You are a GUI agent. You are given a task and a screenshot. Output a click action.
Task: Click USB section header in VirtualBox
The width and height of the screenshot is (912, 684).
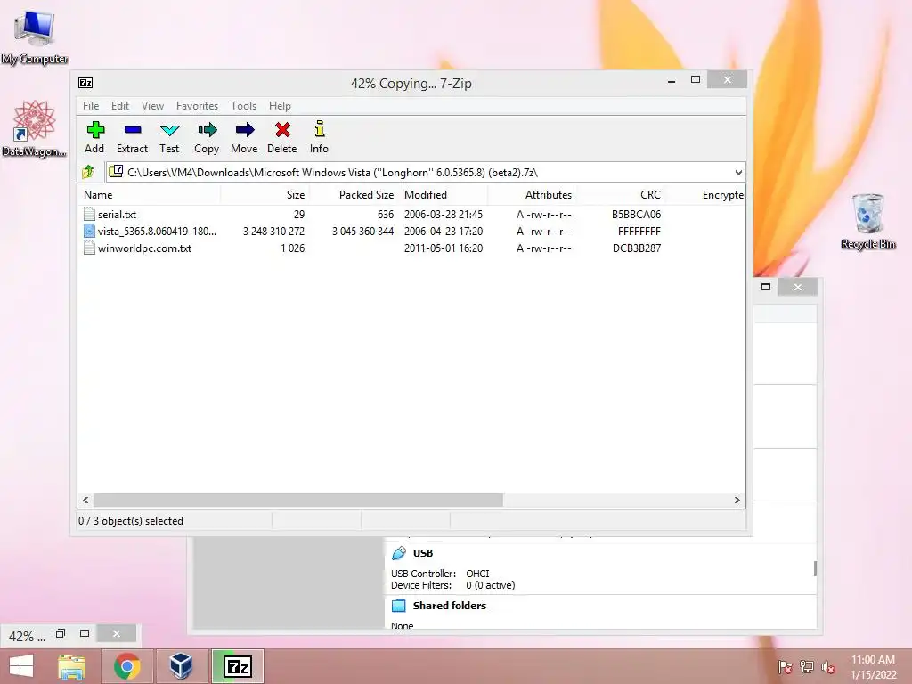[423, 553]
